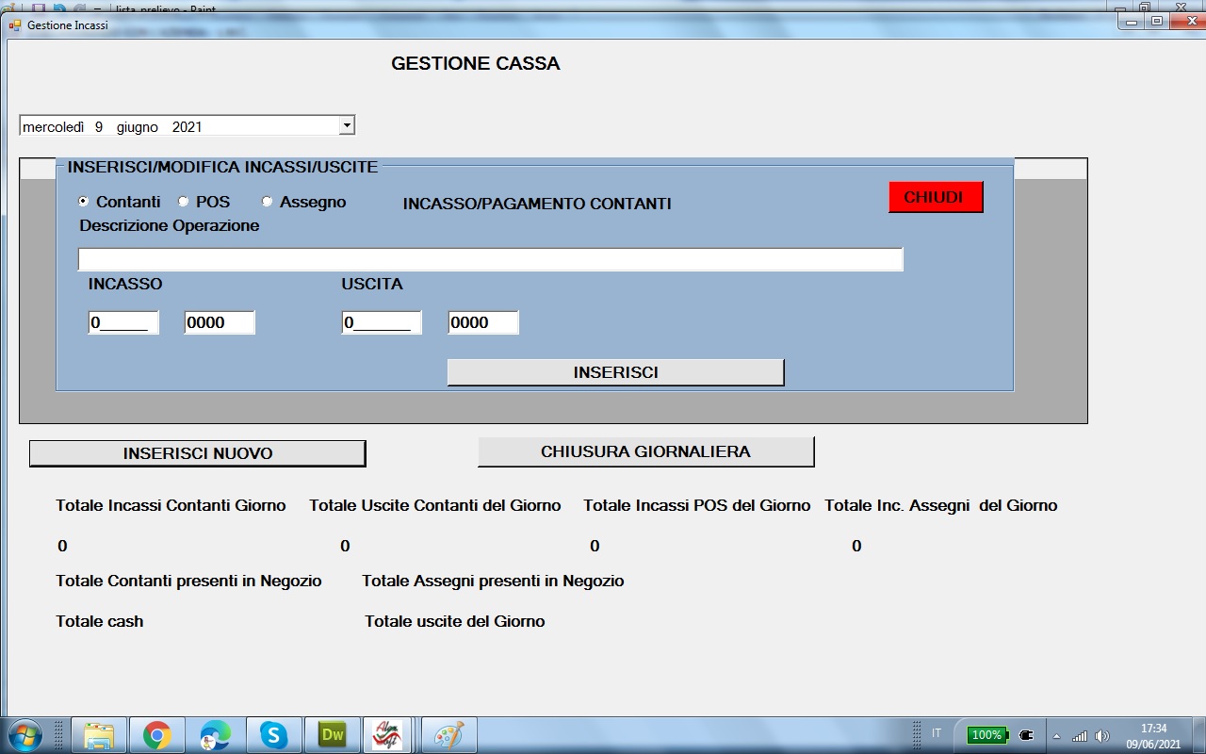Open File Explorer from the taskbar

pos(99,735)
